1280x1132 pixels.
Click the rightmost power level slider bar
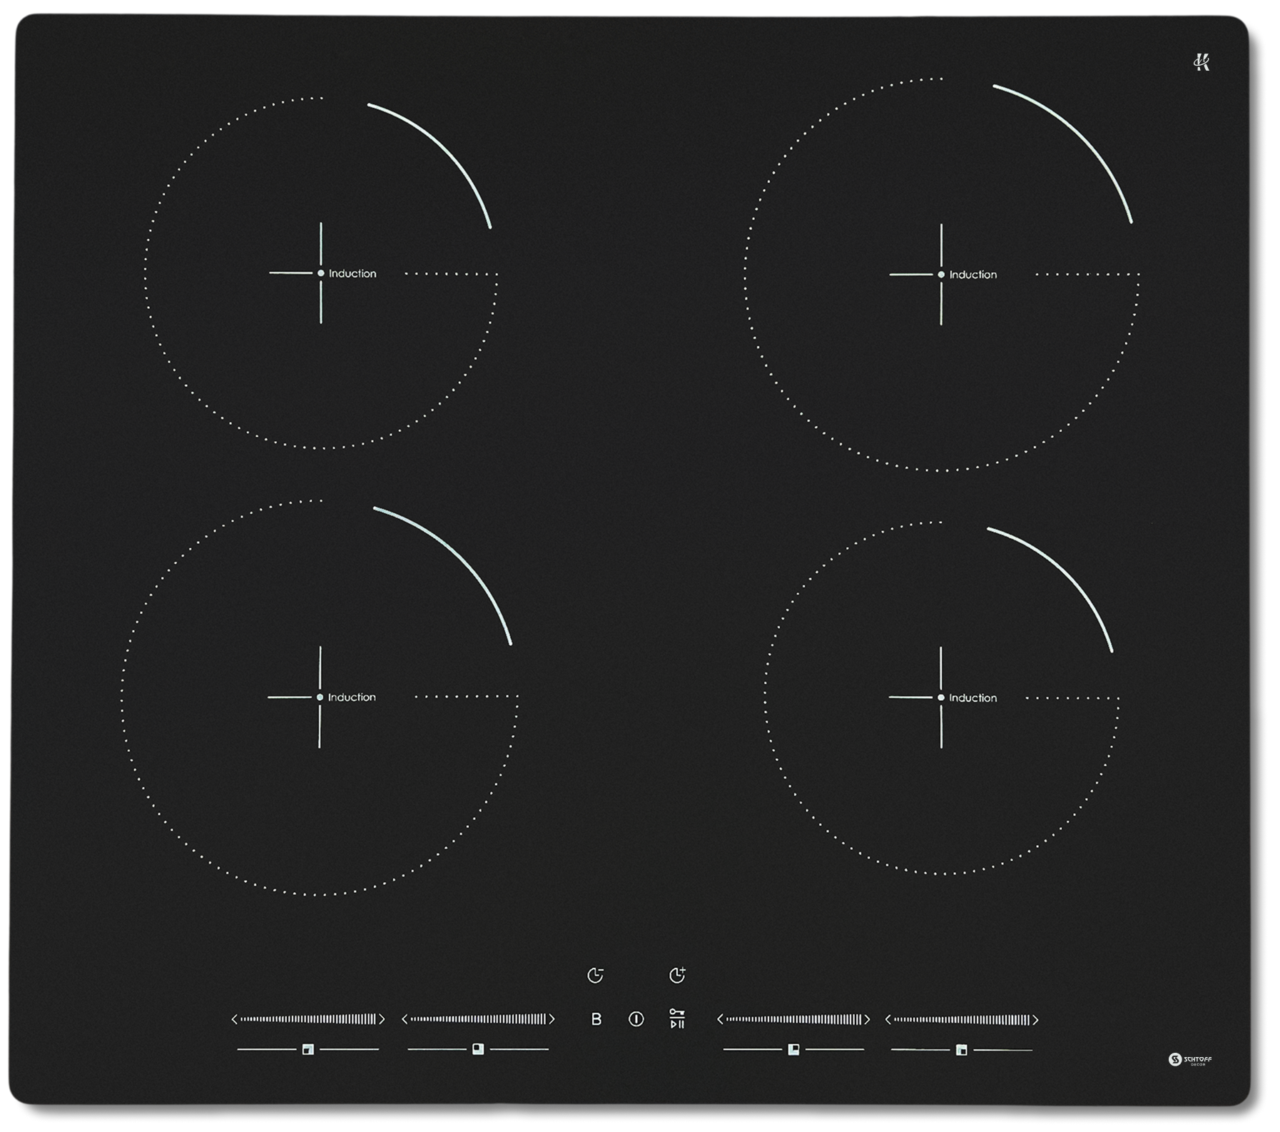tap(962, 1020)
